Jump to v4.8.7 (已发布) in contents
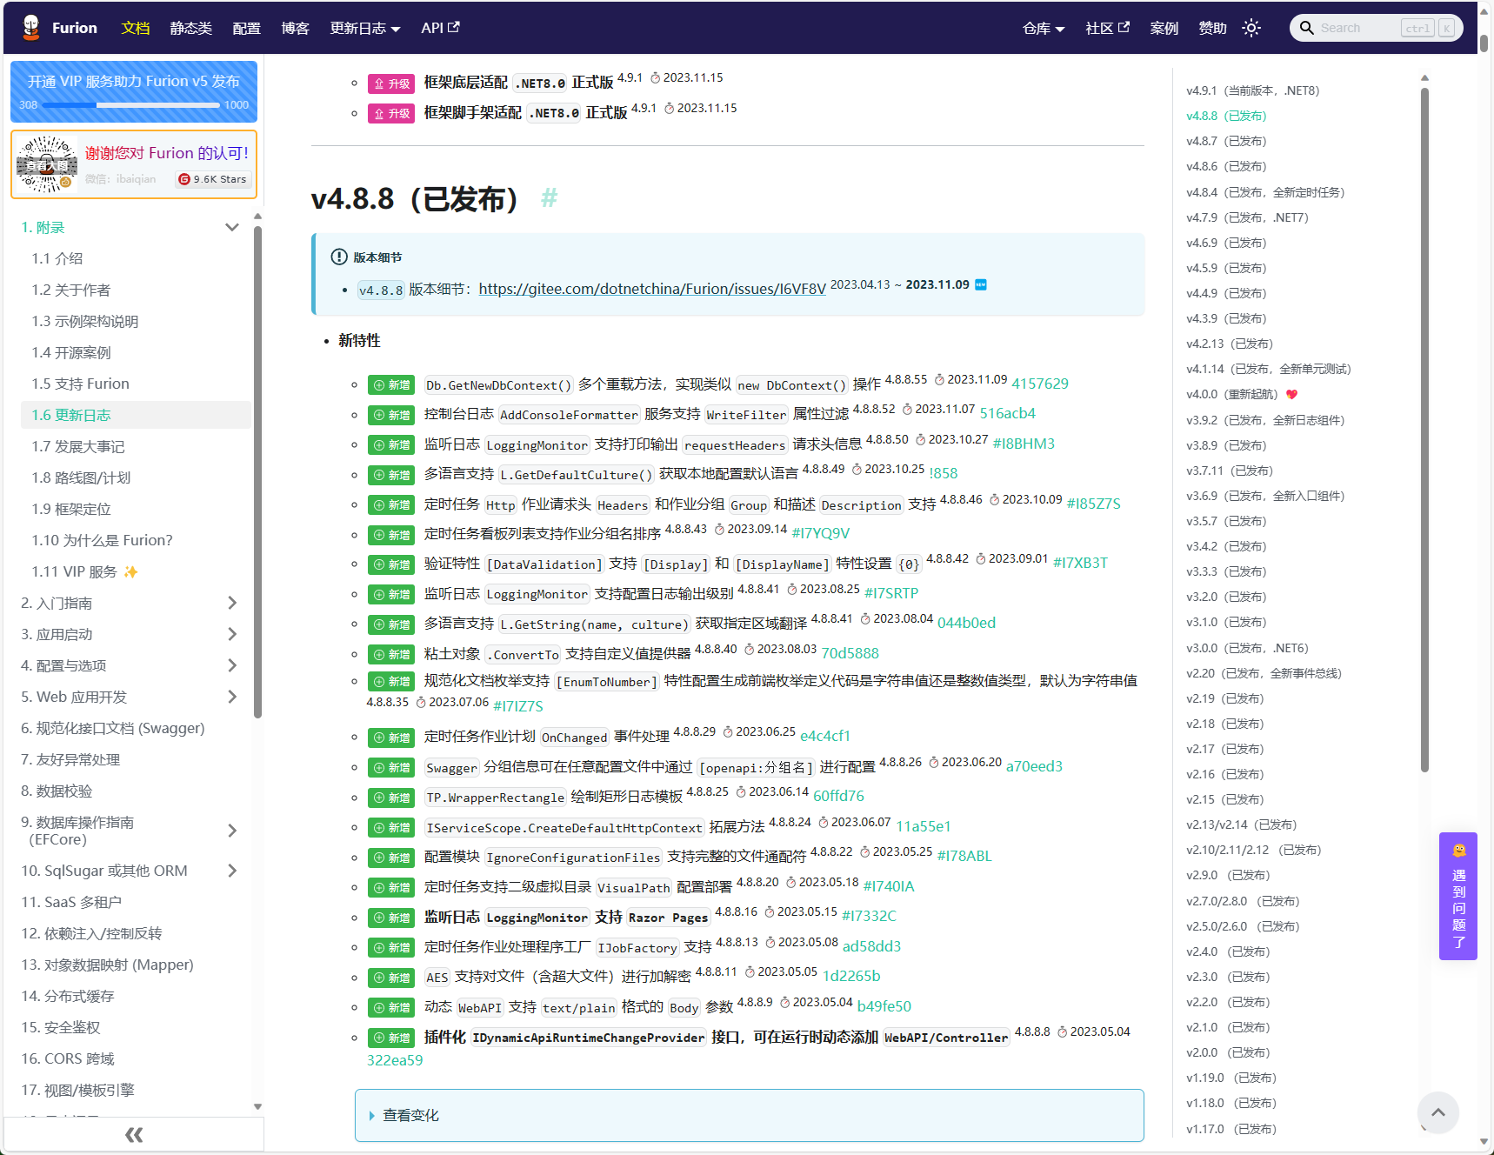Viewport: 1494px width, 1155px height. [1226, 141]
